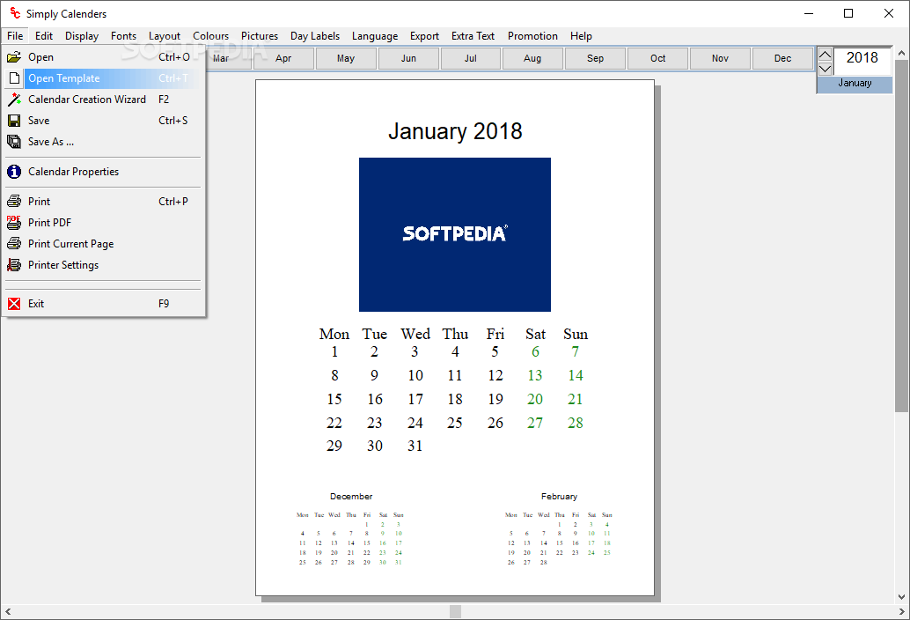Image resolution: width=910 pixels, height=620 pixels.
Task: Click green day 27 in January
Action: click(x=535, y=424)
